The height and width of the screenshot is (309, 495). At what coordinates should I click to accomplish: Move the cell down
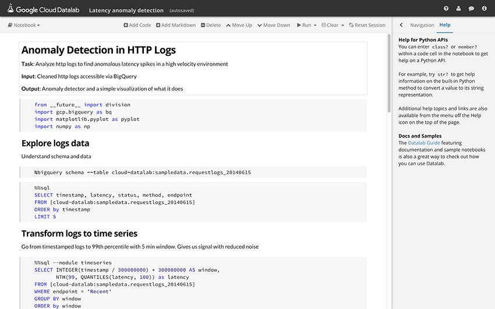pyautogui.click(x=274, y=25)
